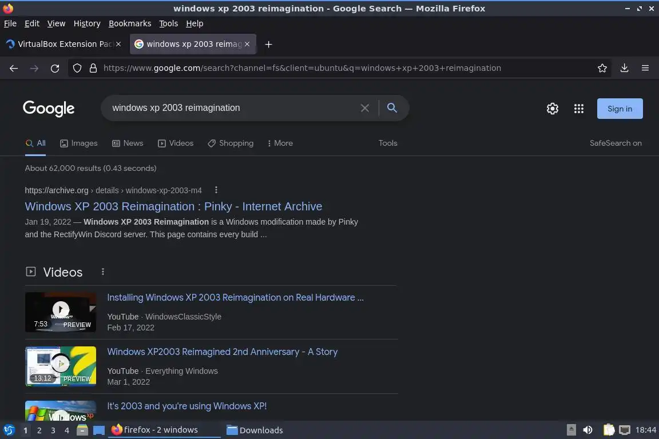This screenshot has height=439, width=659.
Task: Select the All results tab
Action: coord(35,143)
